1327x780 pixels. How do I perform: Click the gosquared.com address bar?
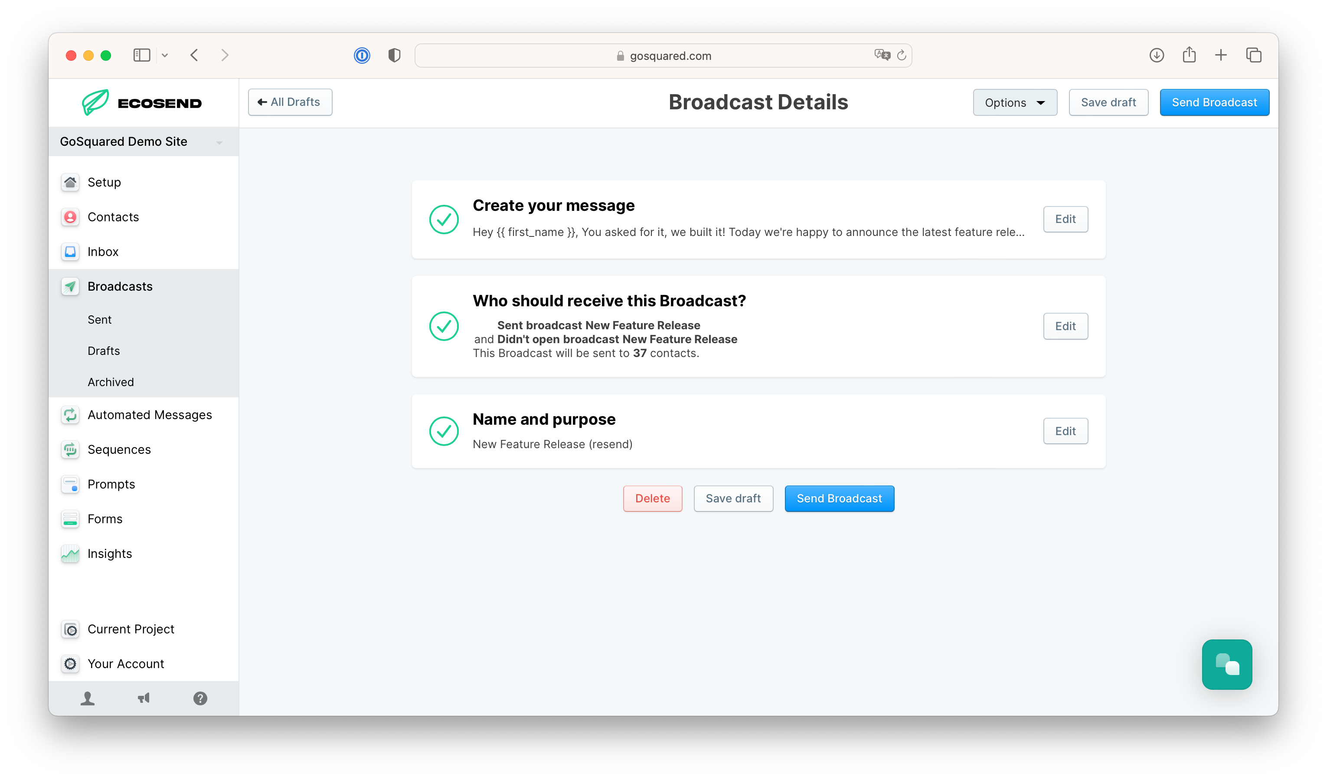663,55
